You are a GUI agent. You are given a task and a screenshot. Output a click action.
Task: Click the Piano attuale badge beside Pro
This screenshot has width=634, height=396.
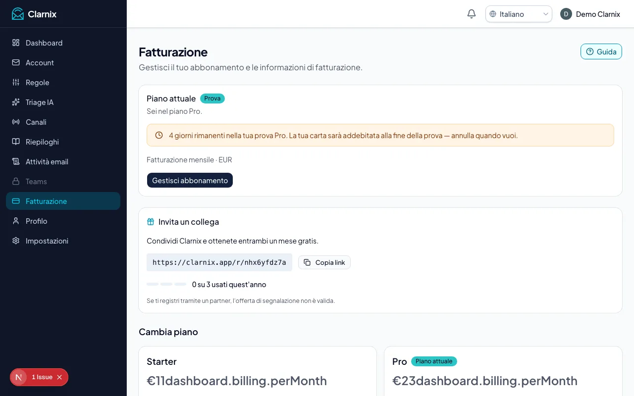[434, 361]
